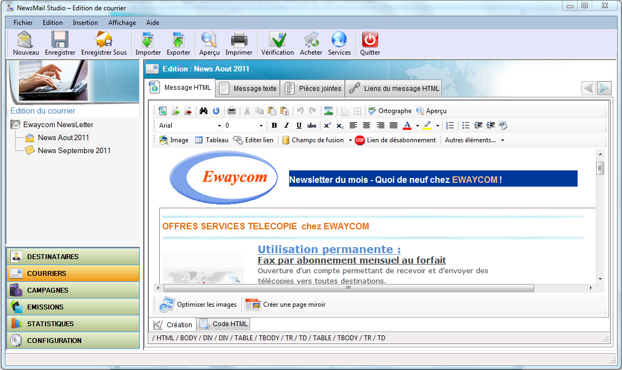The image size is (622, 370).
Task: Expand the Champs de fusion dropdown
Action: (x=350, y=140)
